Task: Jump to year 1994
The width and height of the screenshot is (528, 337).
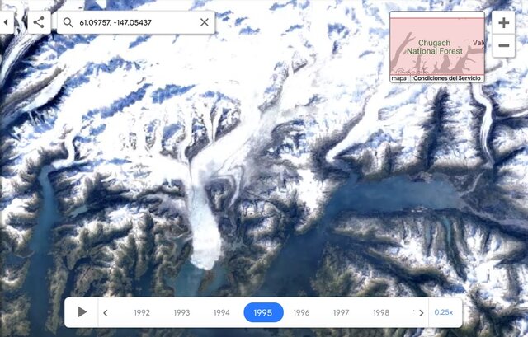Action: [x=222, y=312]
